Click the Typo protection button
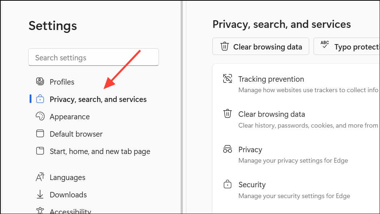The width and height of the screenshot is (380, 214). 347,46
